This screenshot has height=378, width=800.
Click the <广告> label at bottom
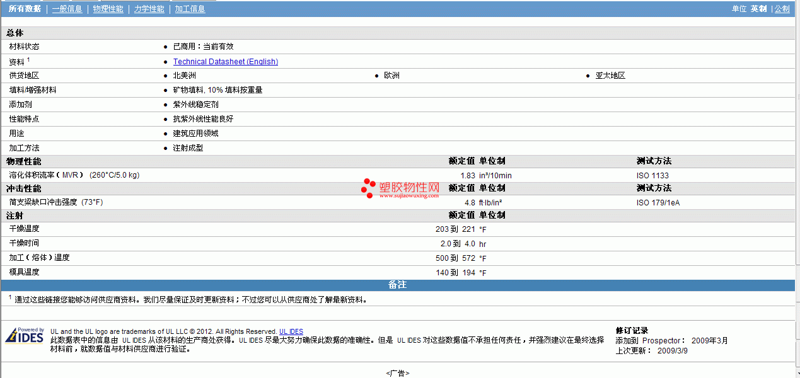pyautogui.click(x=398, y=374)
